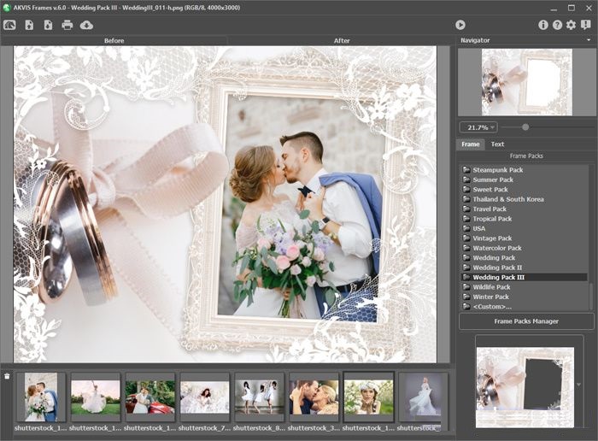Image resolution: width=598 pixels, height=441 pixels.
Task: Choose the <Custom>... frame pack entry
Action: (x=492, y=306)
